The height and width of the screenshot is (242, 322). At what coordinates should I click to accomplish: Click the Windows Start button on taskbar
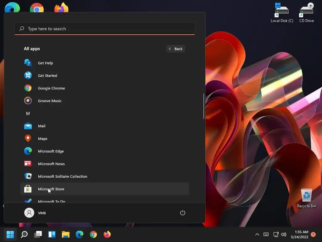coord(10,234)
